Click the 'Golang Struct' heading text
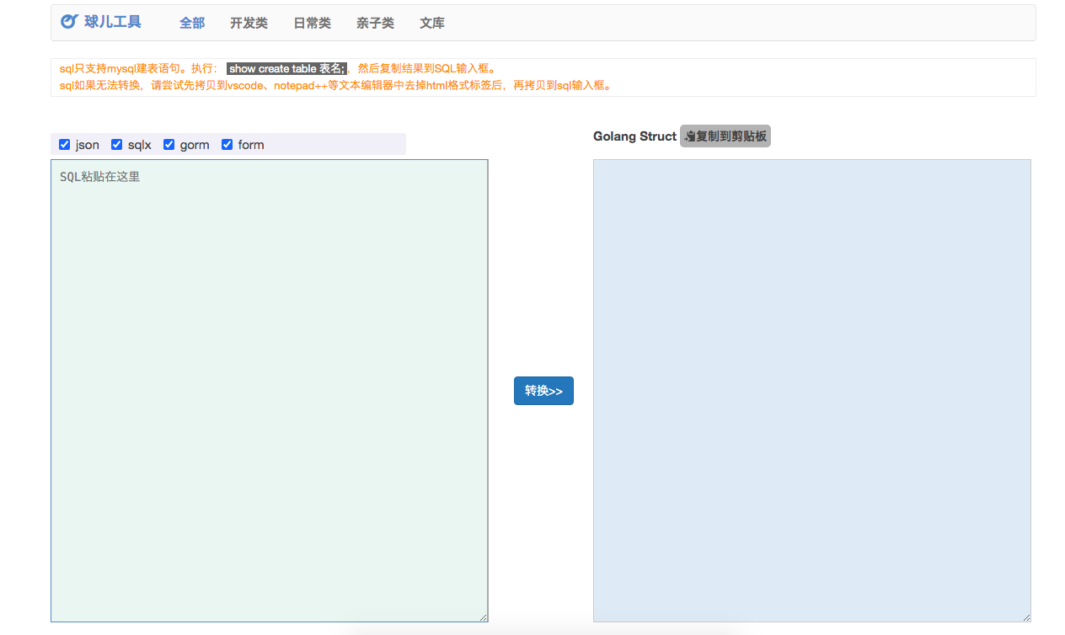Viewport: 1065px width, 635px height. (x=634, y=136)
